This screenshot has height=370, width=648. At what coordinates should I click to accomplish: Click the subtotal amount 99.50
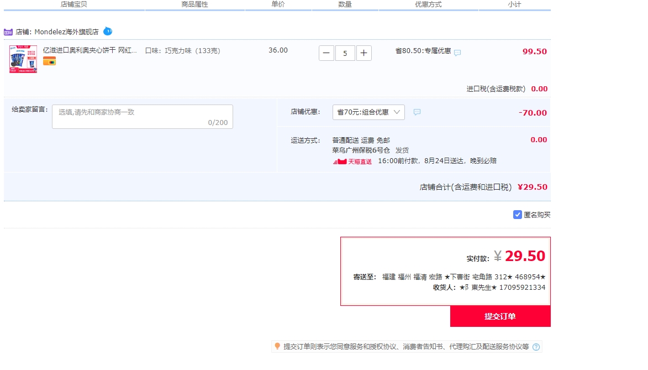[534, 51]
